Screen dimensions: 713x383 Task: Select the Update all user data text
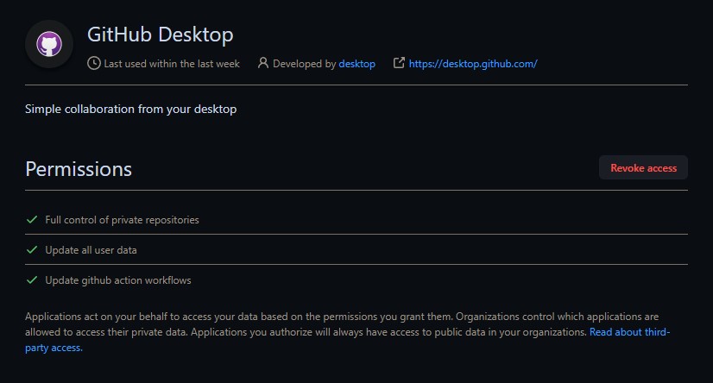(91, 250)
